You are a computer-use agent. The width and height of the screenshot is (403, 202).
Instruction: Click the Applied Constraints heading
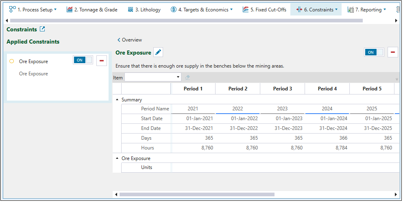pos(33,42)
